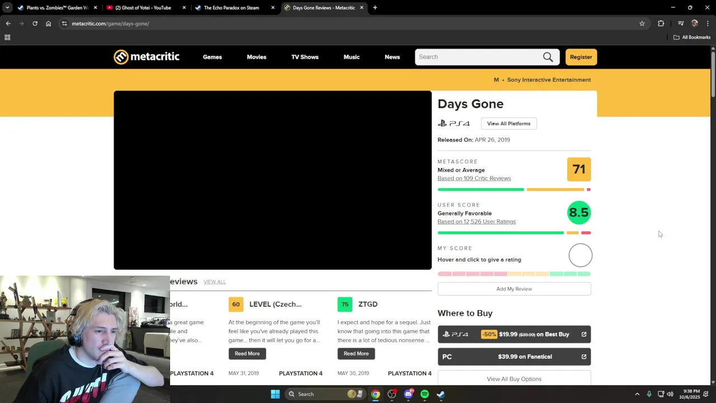Click the Metacritic logo
Image resolution: width=716 pixels, height=403 pixels.
(x=147, y=57)
